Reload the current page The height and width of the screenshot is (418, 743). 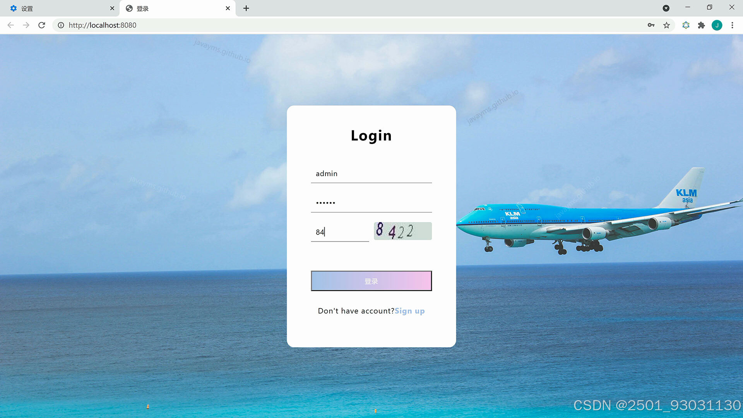point(42,25)
